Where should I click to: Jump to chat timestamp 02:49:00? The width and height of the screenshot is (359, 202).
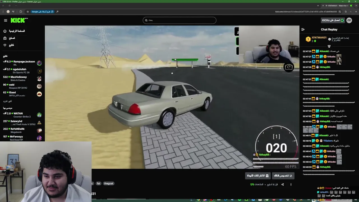point(307,167)
